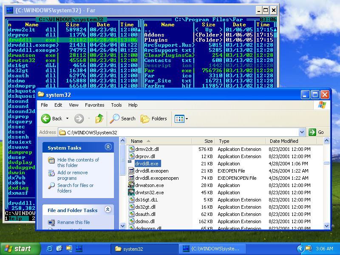340x255 pixels.
Task: Click the drvddll.exeopen file icon
Action: click(x=131, y=171)
